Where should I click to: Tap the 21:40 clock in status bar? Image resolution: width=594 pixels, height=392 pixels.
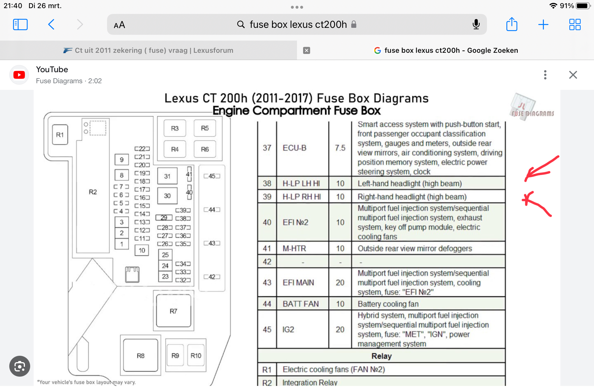(x=13, y=6)
